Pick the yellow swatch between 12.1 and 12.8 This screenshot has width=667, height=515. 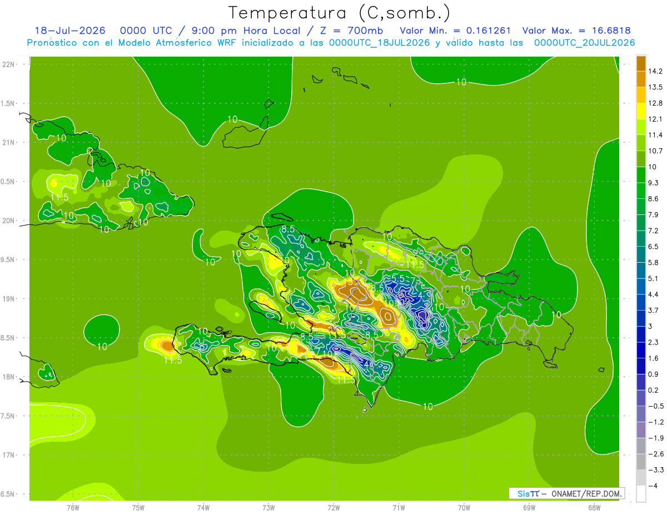point(641,111)
